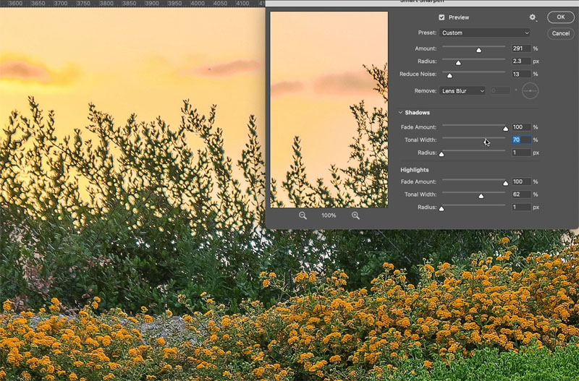This screenshot has height=381, width=579.
Task: Open the Smart Sharpen gear settings menu
Action: point(532,17)
